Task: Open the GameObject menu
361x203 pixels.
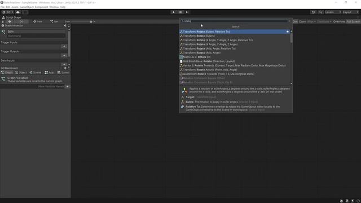Action: 27,7
